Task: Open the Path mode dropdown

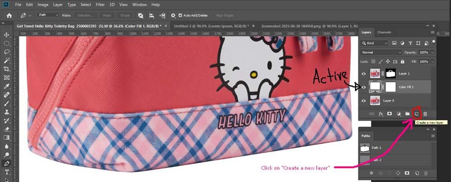Action: coord(48,15)
